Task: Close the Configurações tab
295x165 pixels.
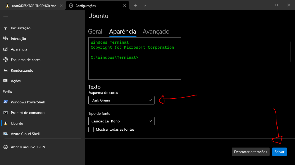Action: coord(125,6)
